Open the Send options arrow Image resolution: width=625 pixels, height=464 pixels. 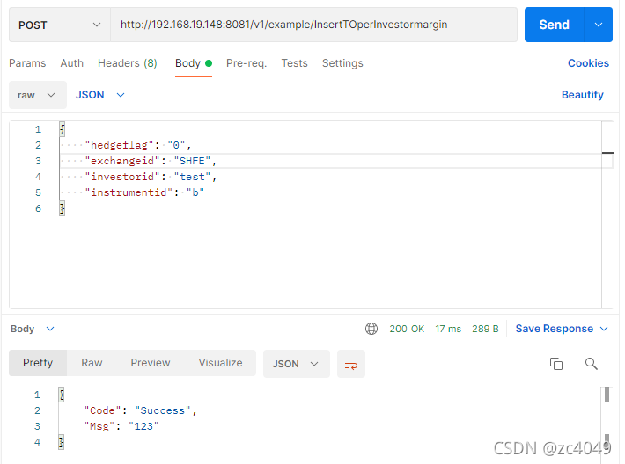click(599, 25)
